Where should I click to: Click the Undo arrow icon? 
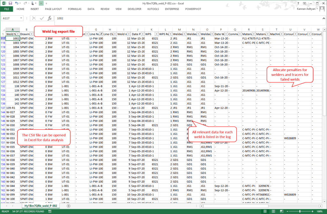17,3
